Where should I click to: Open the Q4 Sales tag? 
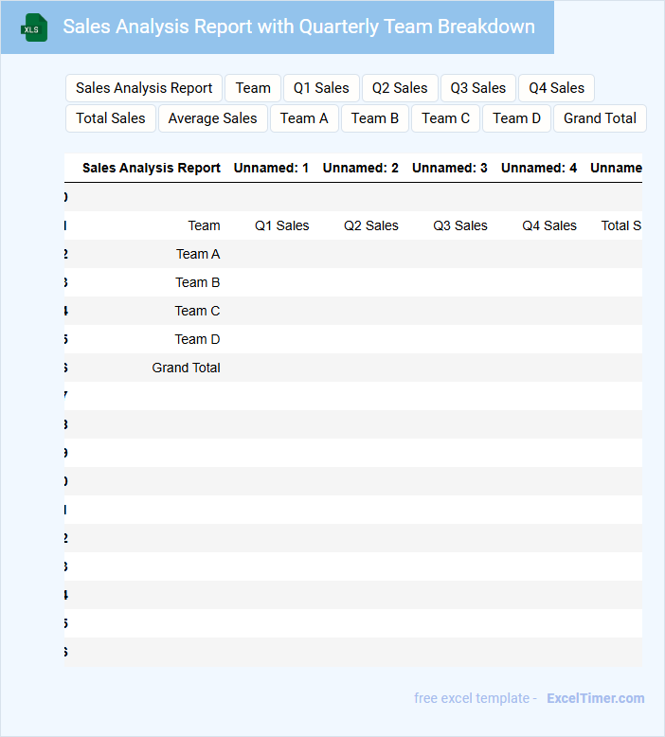coord(556,88)
